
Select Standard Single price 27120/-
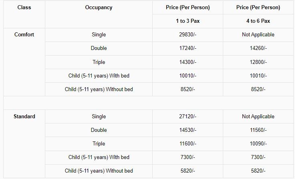tap(188, 116)
